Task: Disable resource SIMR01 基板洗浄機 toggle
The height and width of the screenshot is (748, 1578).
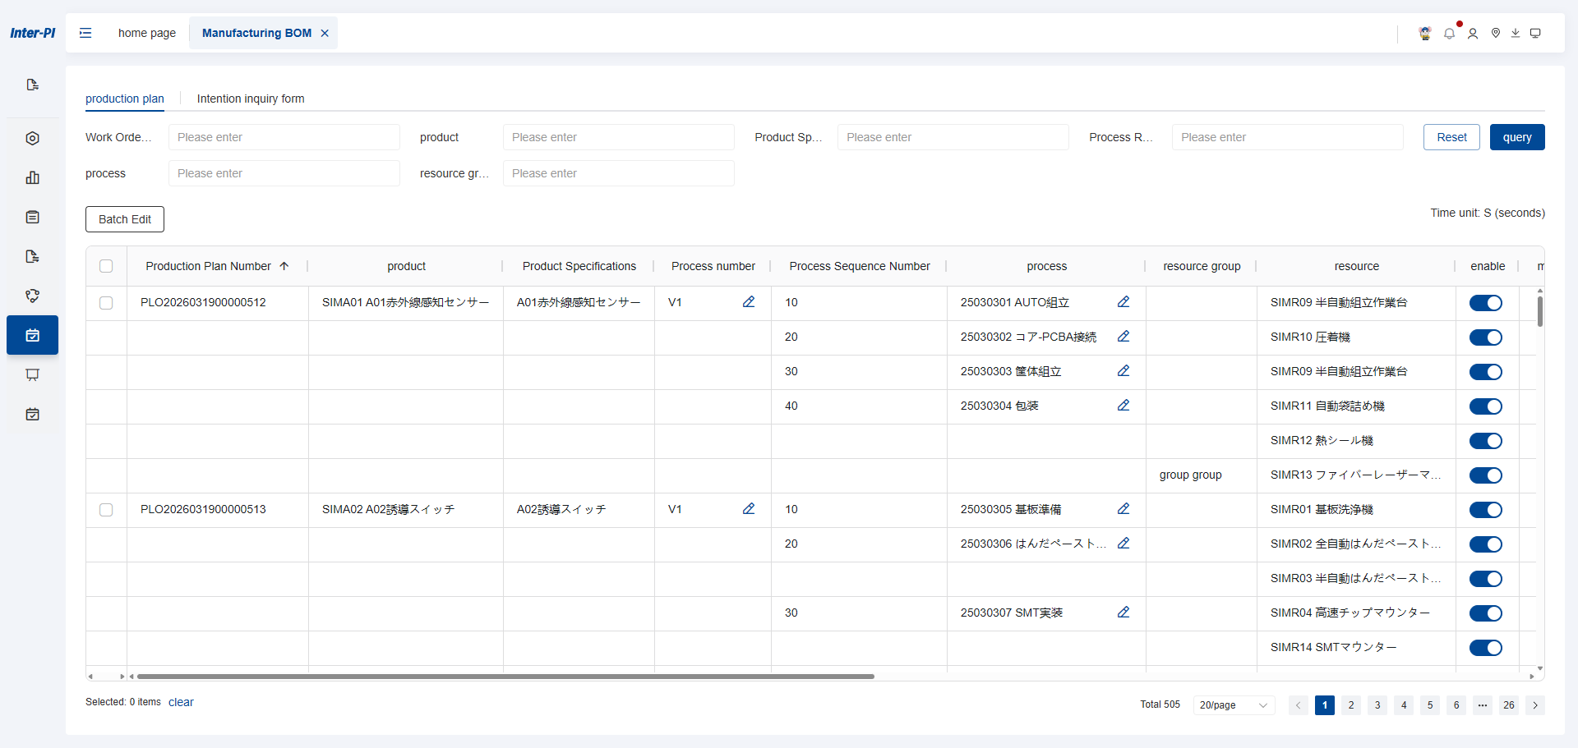Action: click(x=1486, y=510)
